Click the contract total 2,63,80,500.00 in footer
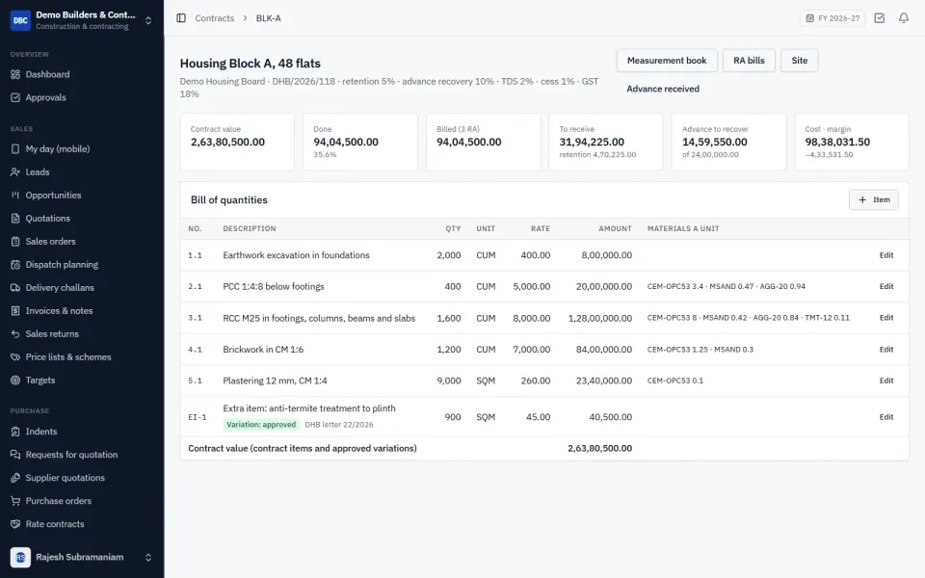The width and height of the screenshot is (925, 578). click(x=600, y=448)
